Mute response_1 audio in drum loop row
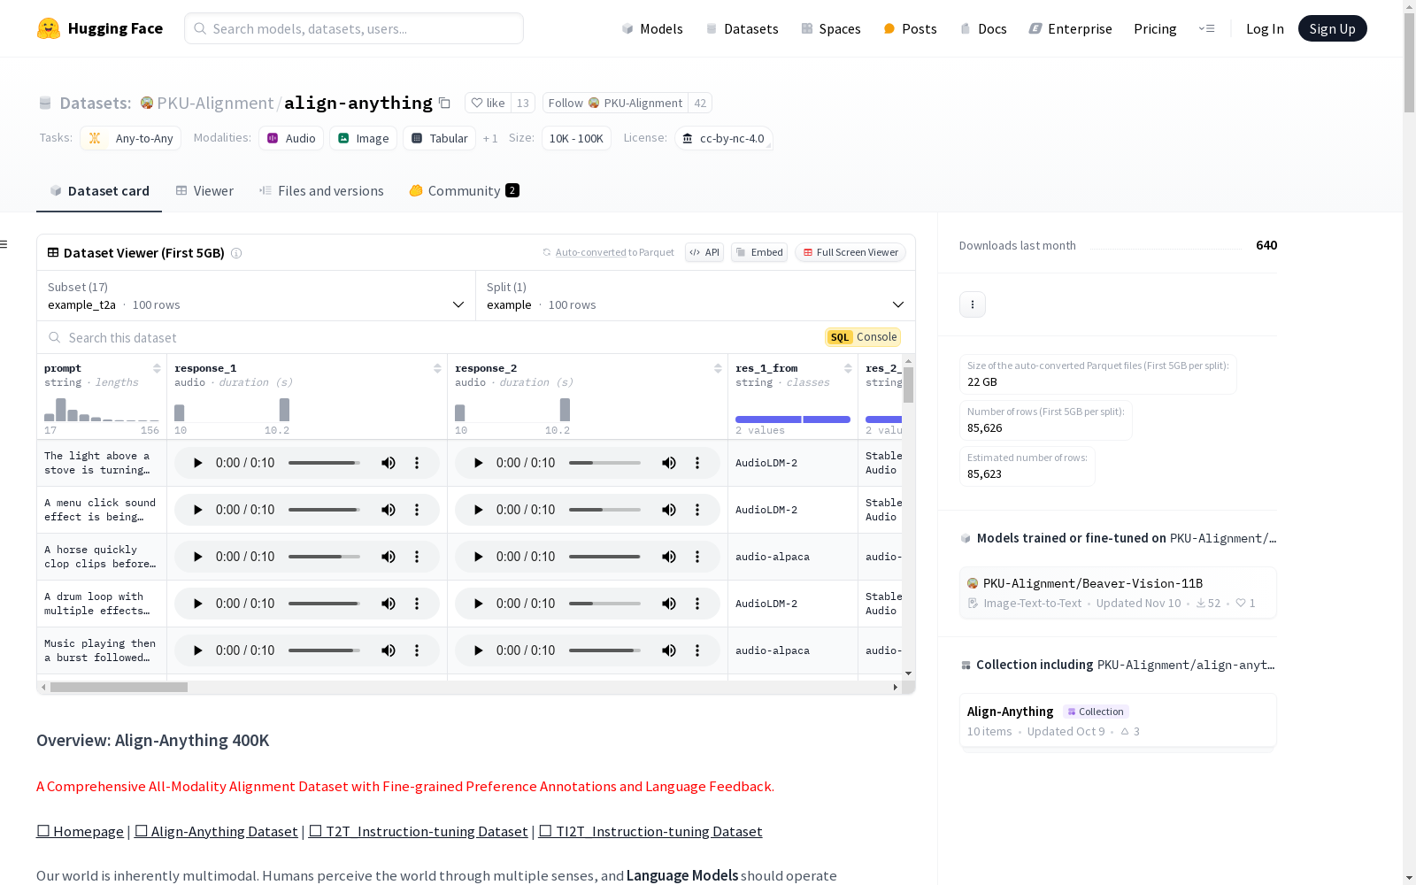This screenshot has width=1416, height=885. pyautogui.click(x=389, y=604)
